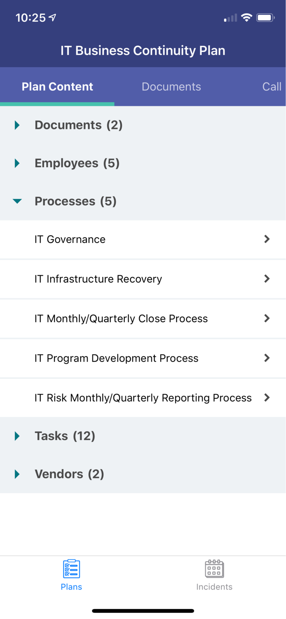Screen dimensions: 286x619
Task: Tap the home indicator bar
Action: [143, 611]
